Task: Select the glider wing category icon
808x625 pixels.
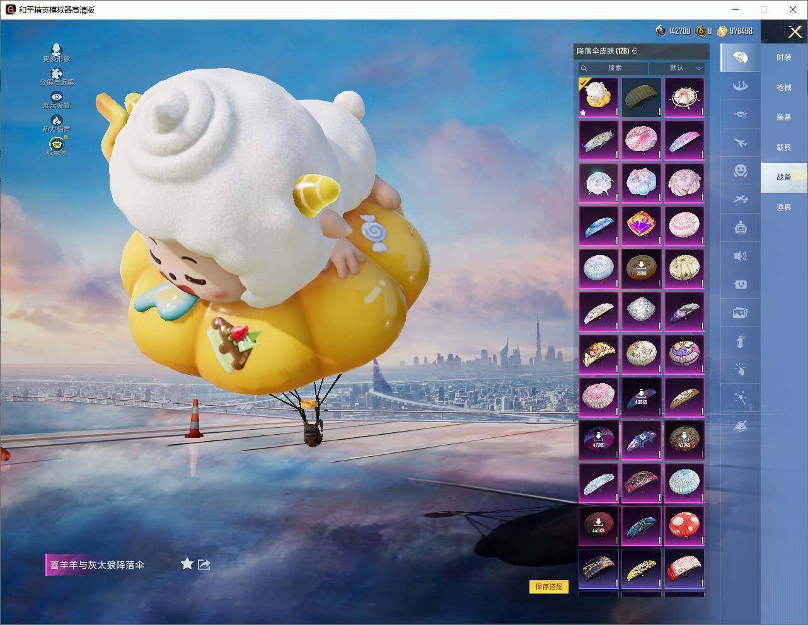Action: pos(741,86)
